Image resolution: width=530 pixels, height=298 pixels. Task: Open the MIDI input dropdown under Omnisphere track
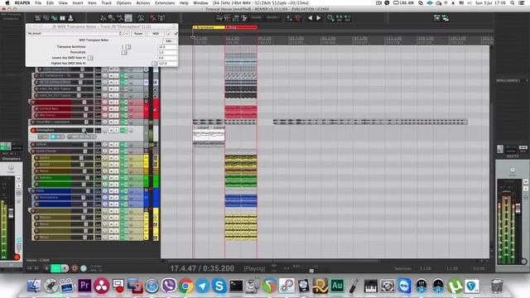pos(81,137)
